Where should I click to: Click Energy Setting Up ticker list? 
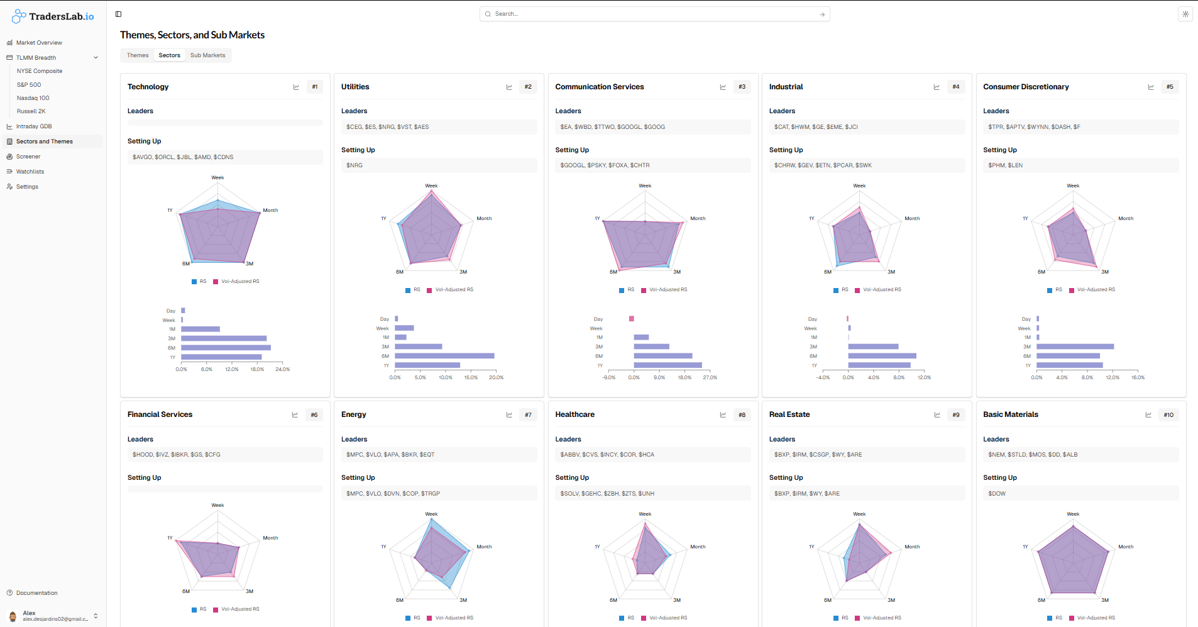[439, 494]
